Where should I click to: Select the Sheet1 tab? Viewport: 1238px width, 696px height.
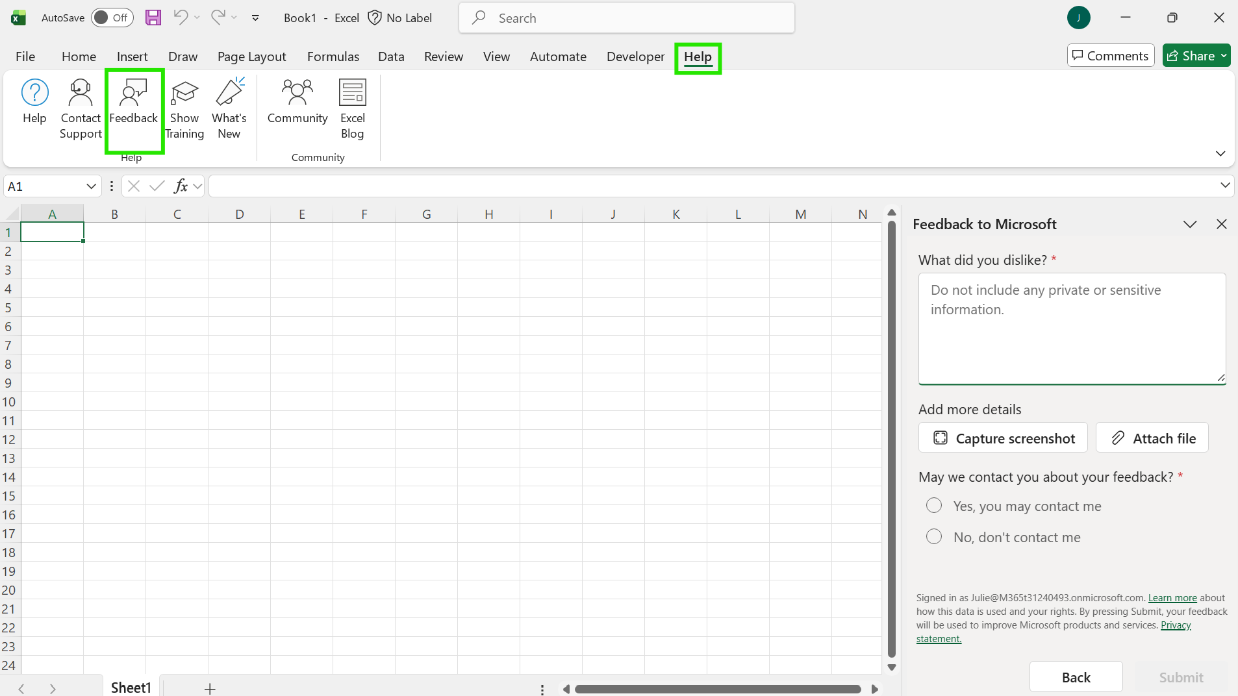click(131, 688)
